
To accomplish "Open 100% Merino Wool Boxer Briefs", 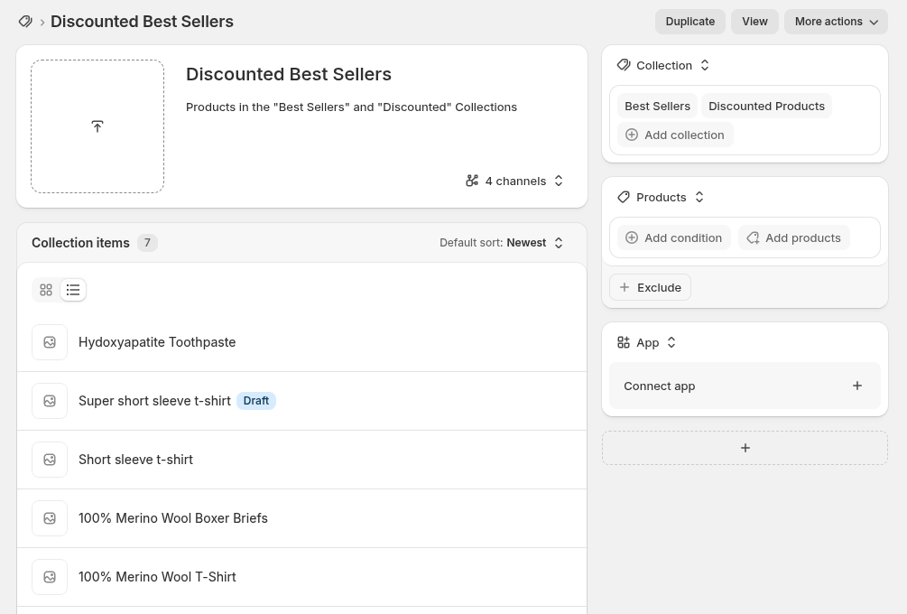I will pos(173,518).
